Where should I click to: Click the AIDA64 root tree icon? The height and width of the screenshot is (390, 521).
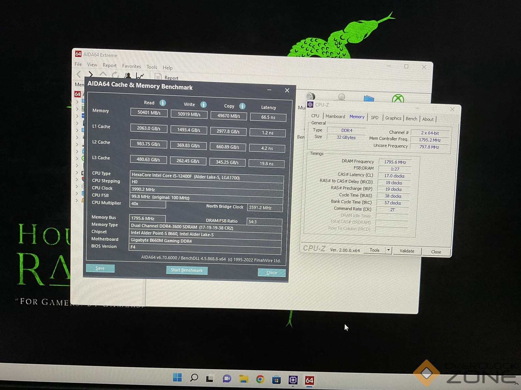[77, 94]
